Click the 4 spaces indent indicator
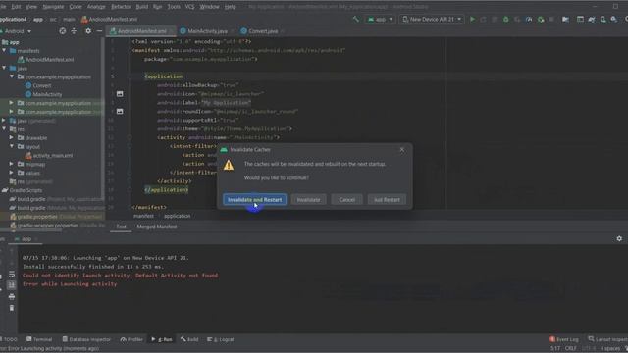 tap(610, 349)
